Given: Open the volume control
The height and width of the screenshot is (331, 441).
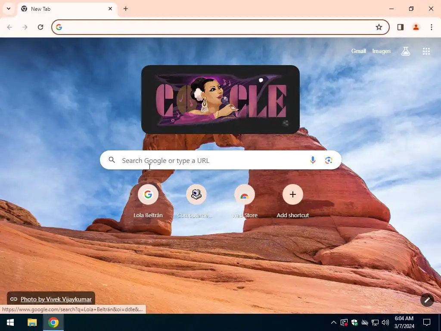Looking at the screenshot, I should click(385, 322).
